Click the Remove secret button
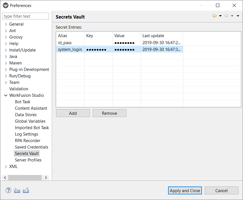 click(x=110, y=113)
